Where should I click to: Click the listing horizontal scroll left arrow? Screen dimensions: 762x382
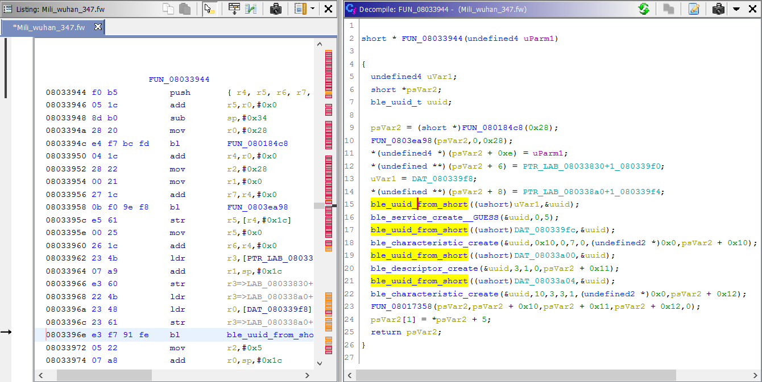(x=40, y=375)
